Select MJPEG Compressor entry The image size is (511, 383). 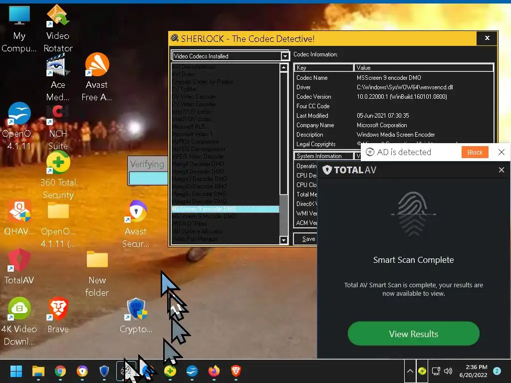[x=226, y=142]
